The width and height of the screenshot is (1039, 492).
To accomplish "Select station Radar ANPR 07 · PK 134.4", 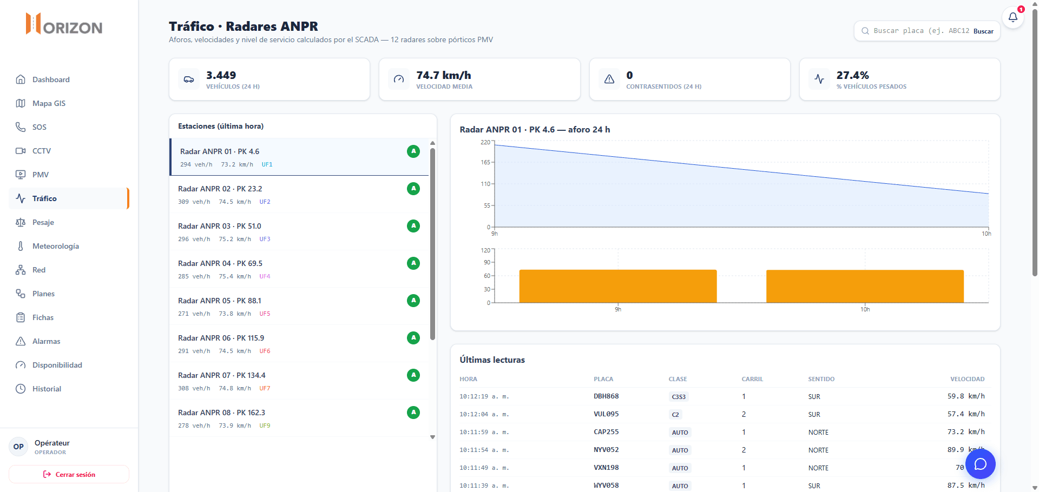I will (299, 381).
